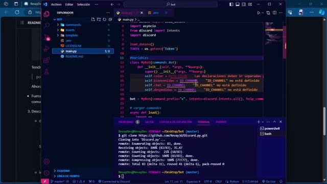The height and width of the screenshot is (184, 327).
Task: Expand the events folder
Action: pyautogui.click(x=58, y=30)
